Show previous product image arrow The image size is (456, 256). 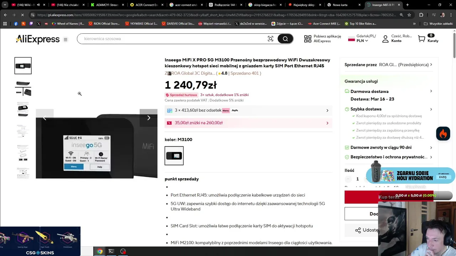point(45,118)
